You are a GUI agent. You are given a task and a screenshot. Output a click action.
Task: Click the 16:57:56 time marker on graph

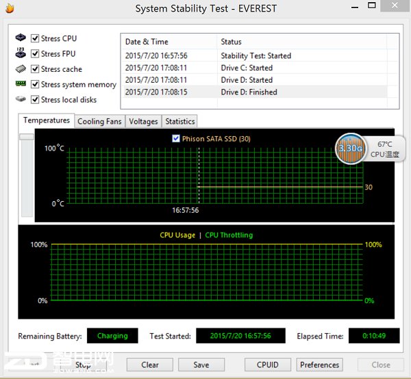[x=186, y=210]
